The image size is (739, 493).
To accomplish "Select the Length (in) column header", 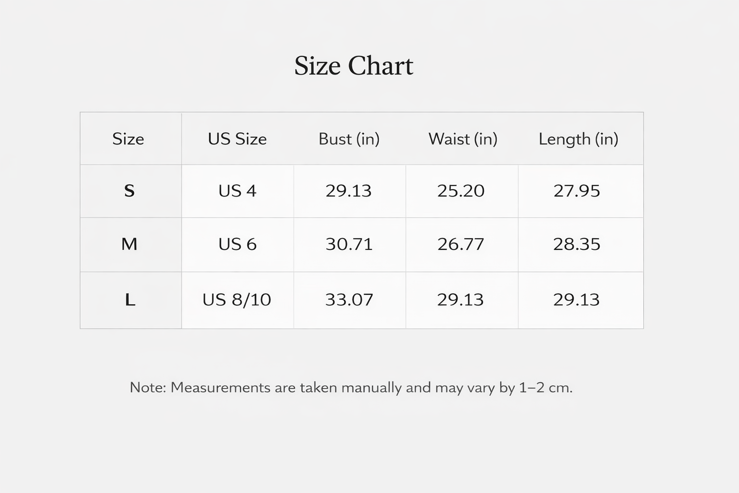I will (x=578, y=139).
